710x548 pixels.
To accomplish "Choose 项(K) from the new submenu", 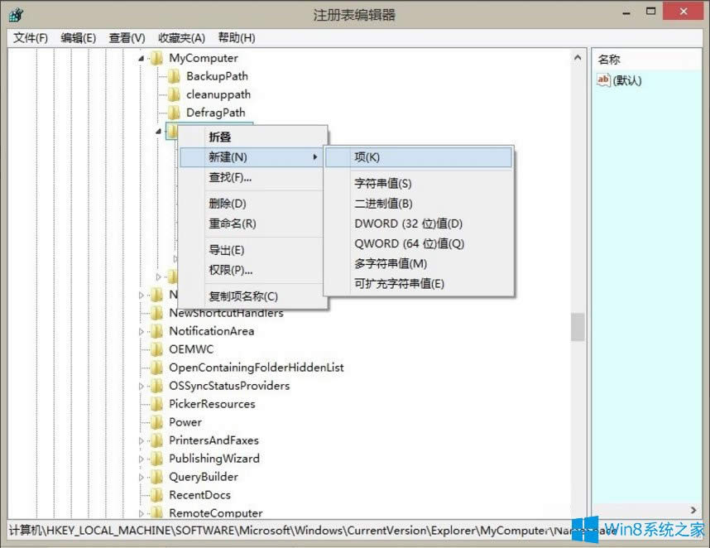I will pos(367,157).
